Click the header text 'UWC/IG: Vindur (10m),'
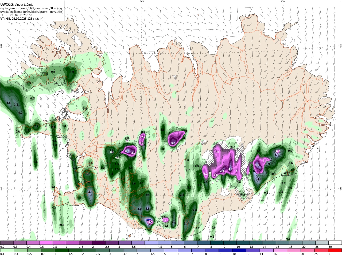The height and width of the screenshot is (256, 342). pos(17,5)
